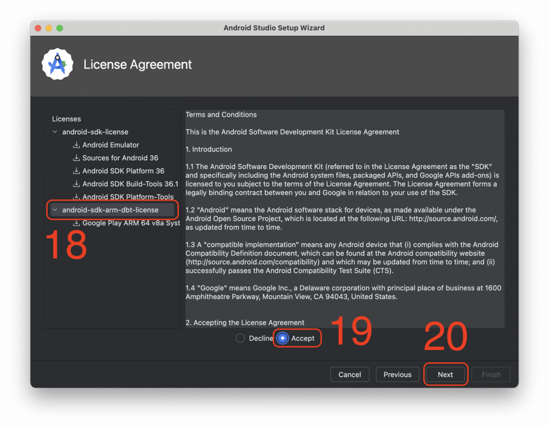The height and width of the screenshot is (428, 549).
Task: Select the Accept radio button
Action: pyautogui.click(x=283, y=339)
